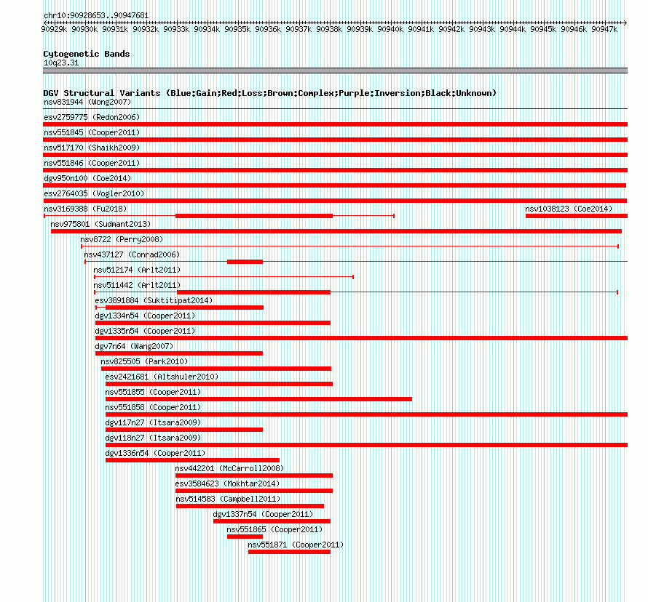Click the nsv551871 red loss bar
This screenshot has height=602, width=648.
(289, 552)
